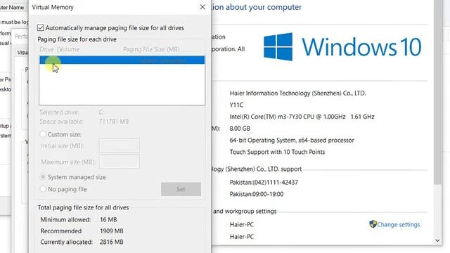Click the 8.00 GB memory value
450x253 pixels.
pyautogui.click(x=240, y=129)
